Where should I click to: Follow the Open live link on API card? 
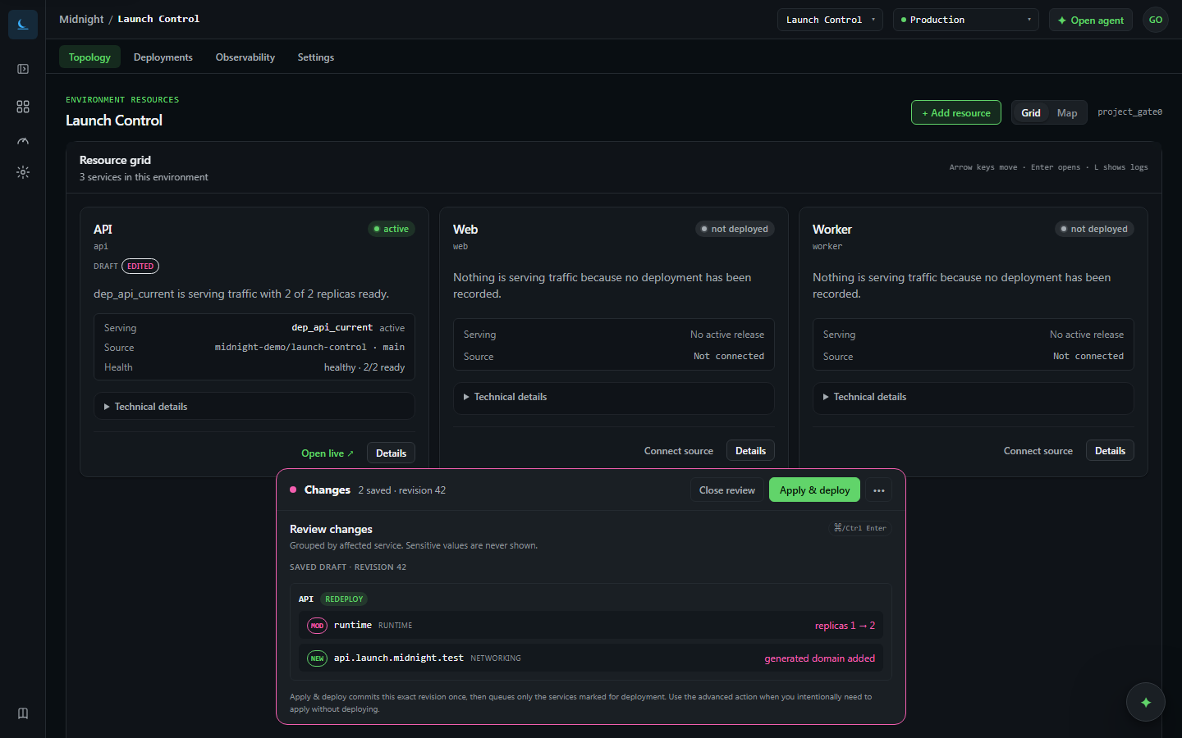pyautogui.click(x=328, y=453)
